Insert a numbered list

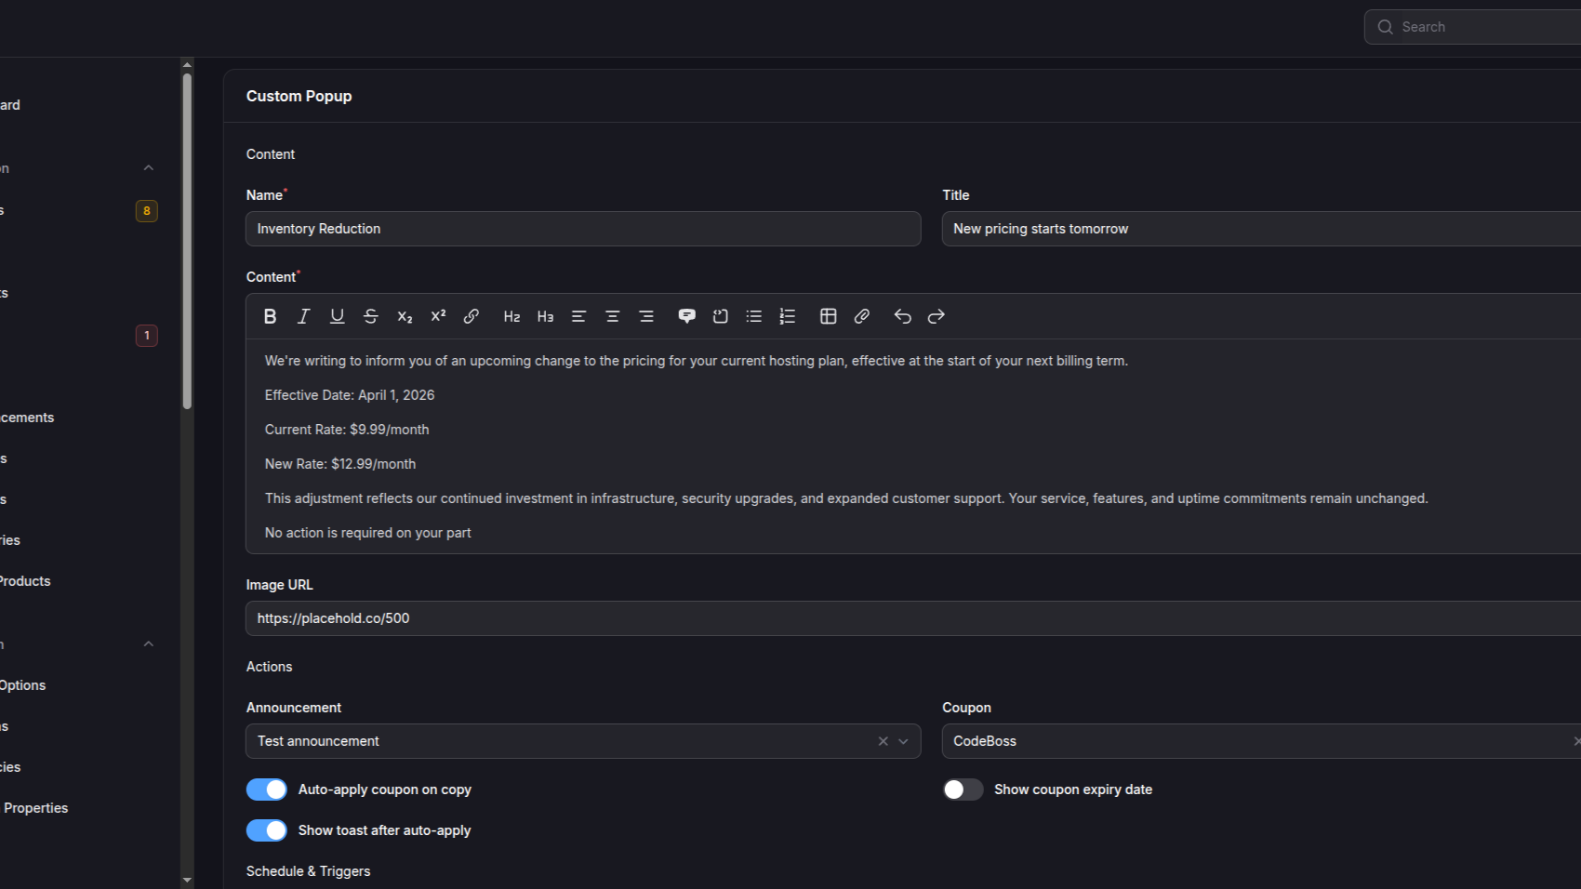pyautogui.click(x=788, y=316)
